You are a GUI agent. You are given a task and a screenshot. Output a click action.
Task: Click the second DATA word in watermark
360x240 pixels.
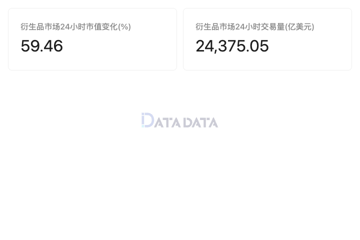(x=200, y=122)
